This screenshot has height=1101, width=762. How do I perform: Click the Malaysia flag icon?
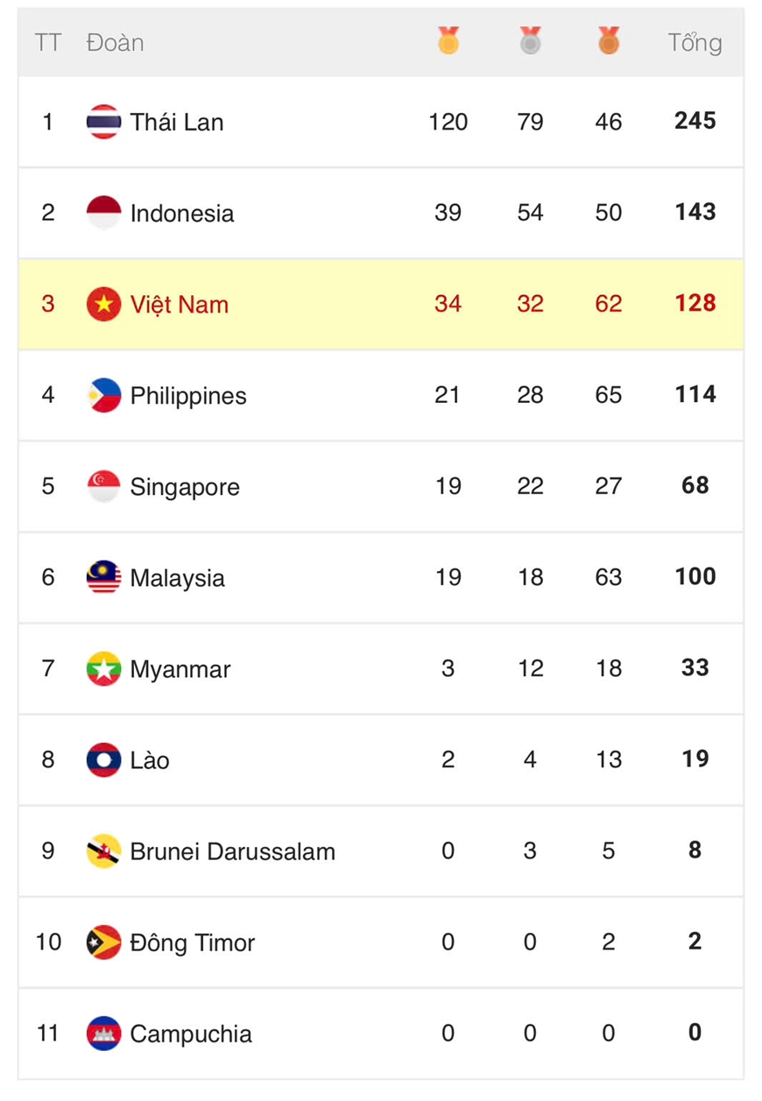[x=103, y=577]
